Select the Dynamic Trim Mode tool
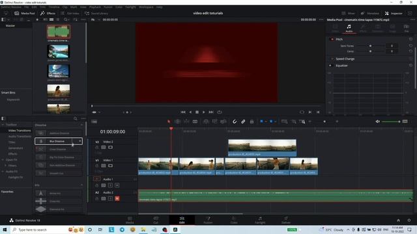Screen dimensions: 417x234 click(186, 122)
